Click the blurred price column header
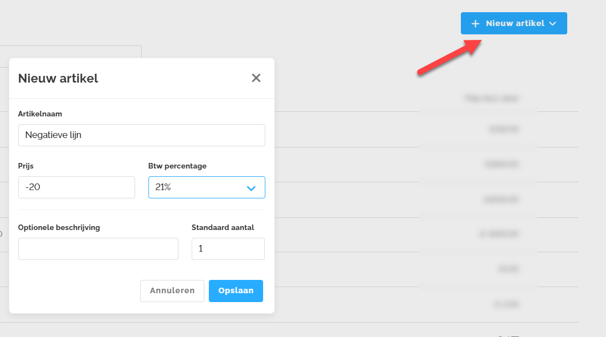Screen dimensions: 606x337 491,99
